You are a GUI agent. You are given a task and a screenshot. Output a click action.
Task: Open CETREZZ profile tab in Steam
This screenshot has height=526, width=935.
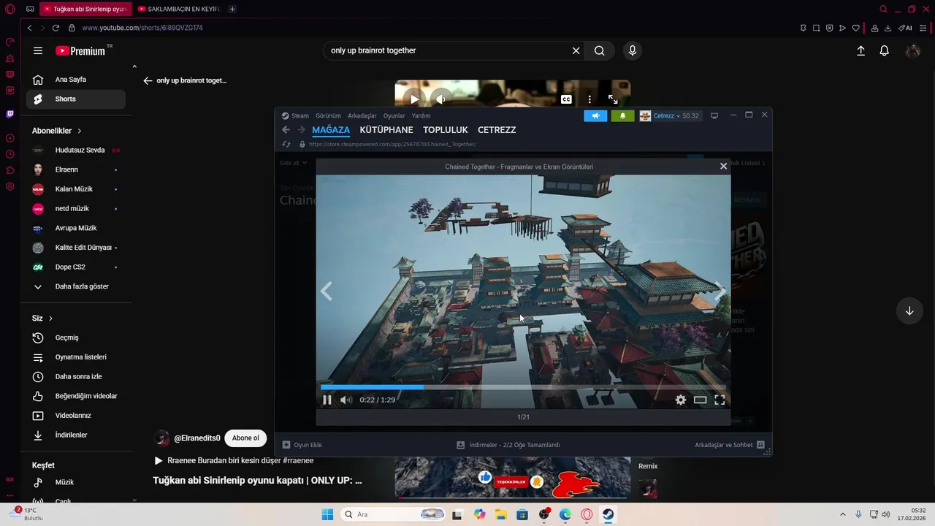coord(497,129)
